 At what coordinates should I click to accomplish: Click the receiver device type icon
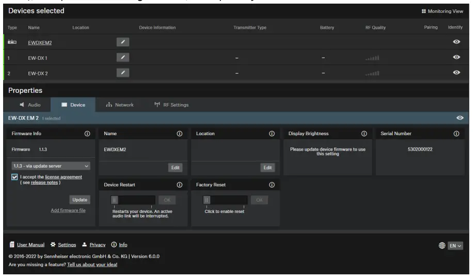12,42
